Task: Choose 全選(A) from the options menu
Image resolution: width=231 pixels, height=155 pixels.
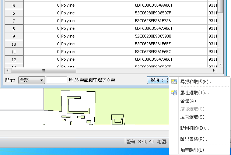Action: tap(188, 101)
